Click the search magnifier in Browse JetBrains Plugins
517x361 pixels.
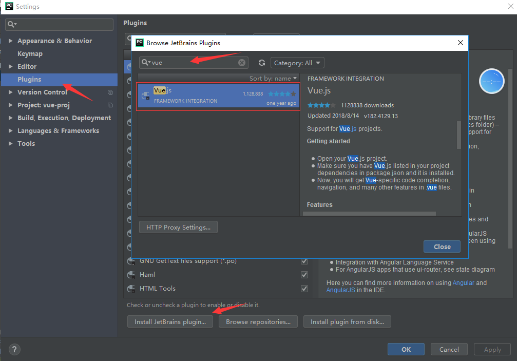[x=145, y=62]
